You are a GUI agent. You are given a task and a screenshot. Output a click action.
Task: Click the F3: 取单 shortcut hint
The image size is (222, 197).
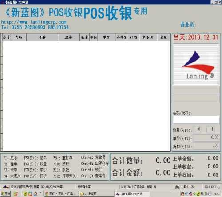click(10, 170)
